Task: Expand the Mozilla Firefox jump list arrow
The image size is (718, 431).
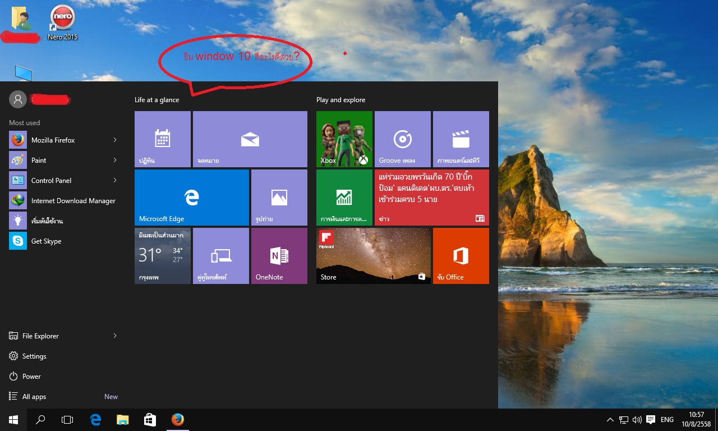Action: pos(115,140)
